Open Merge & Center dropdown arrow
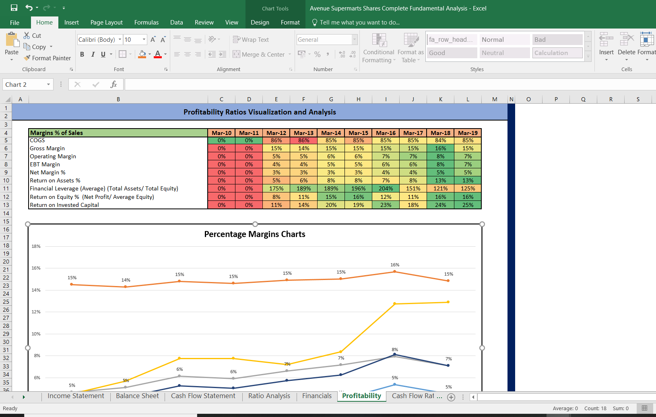This screenshot has height=417, width=656. [x=290, y=54]
